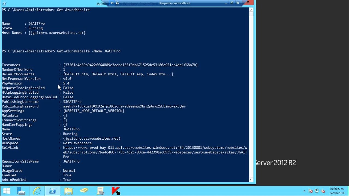Click the PublishingPassword value text
The height and width of the screenshot is (196, 349).
point(124,106)
